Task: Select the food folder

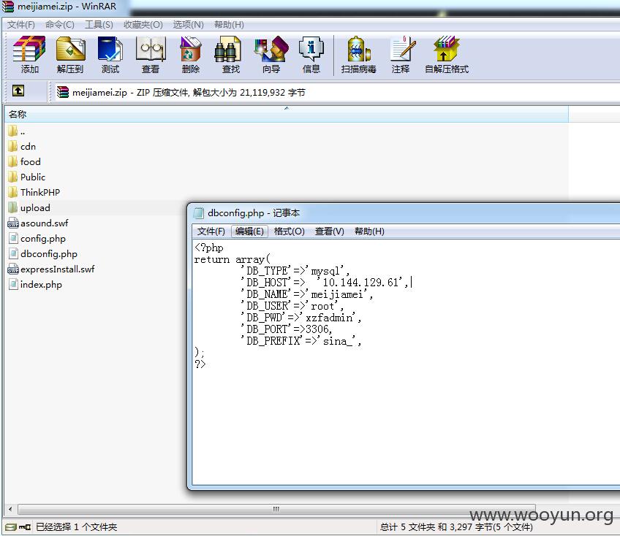Action: point(31,161)
